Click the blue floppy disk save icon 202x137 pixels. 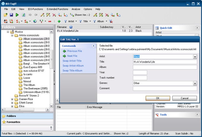(x=11, y=15)
